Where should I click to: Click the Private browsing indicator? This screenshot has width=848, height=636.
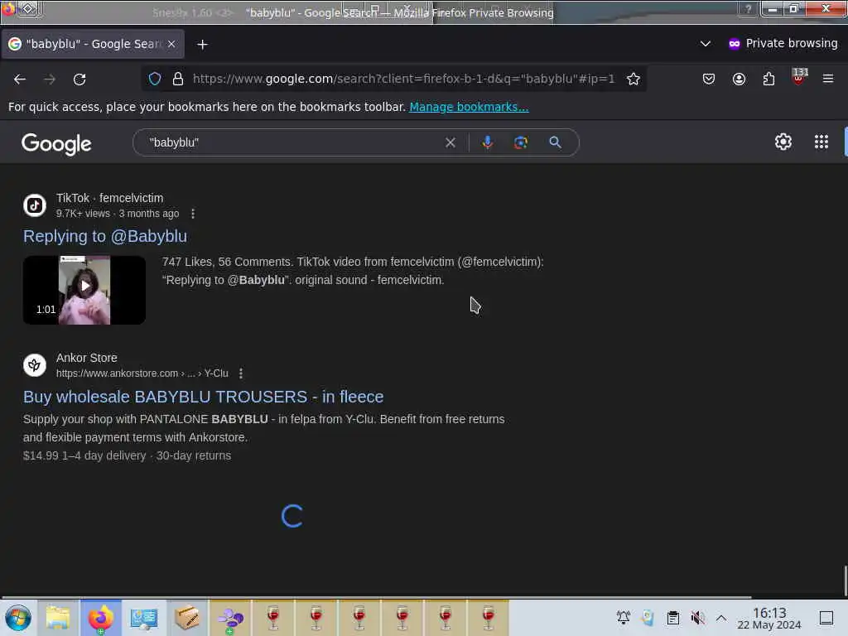[783, 43]
